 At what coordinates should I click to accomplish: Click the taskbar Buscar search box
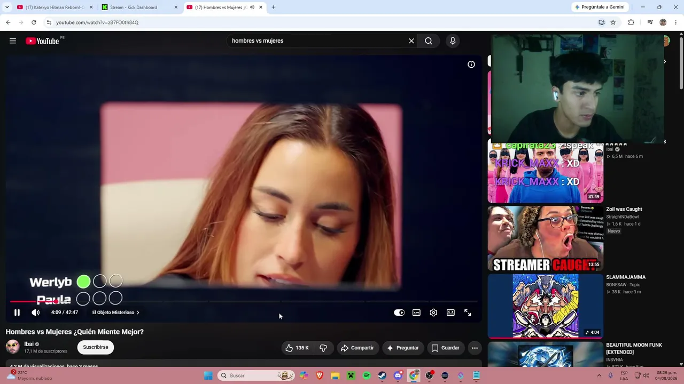(x=257, y=375)
